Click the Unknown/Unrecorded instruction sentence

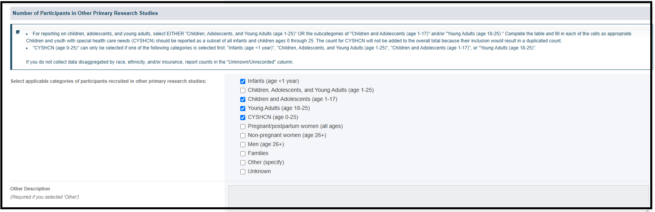point(160,62)
